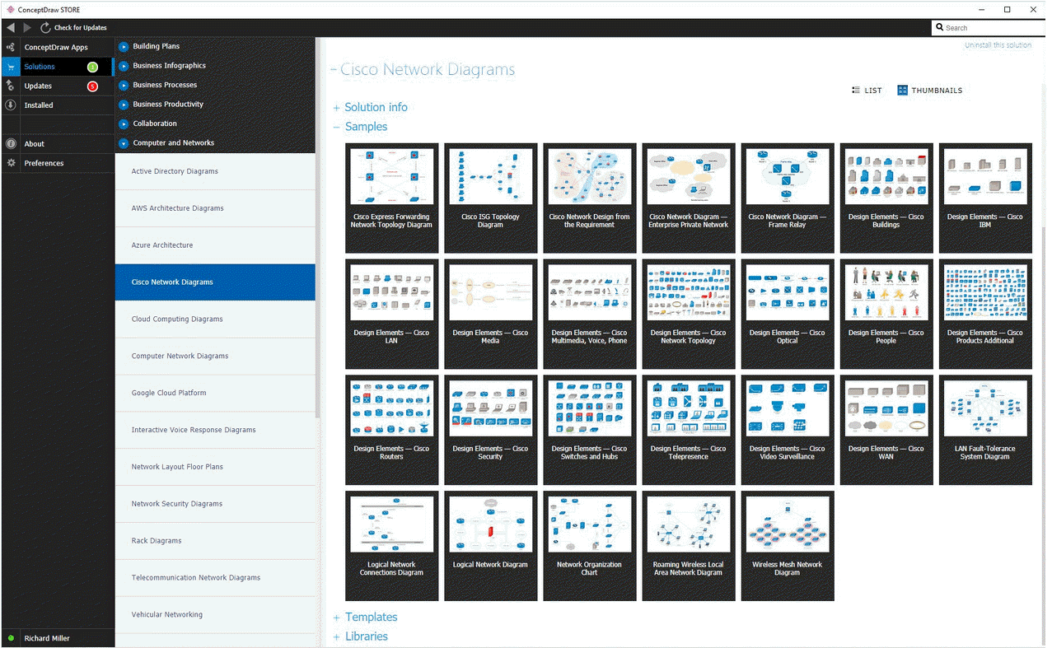Open Logical Network Diagram sample

pos(491,546)
